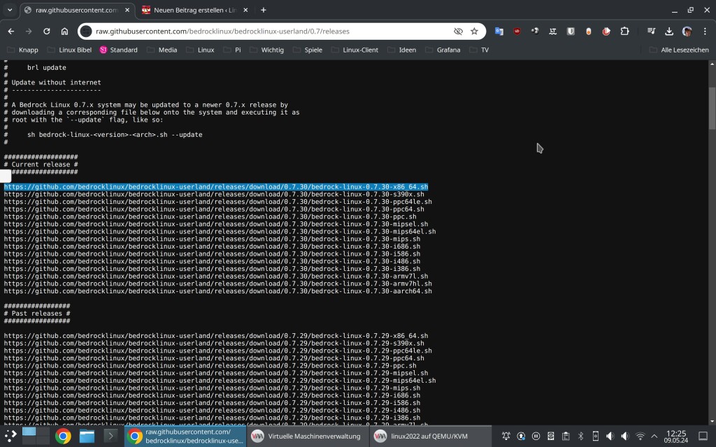This screenshot has width=716, height=447.
Task: Open the notifications bell in the tray
Action: (x=506, y=436)
